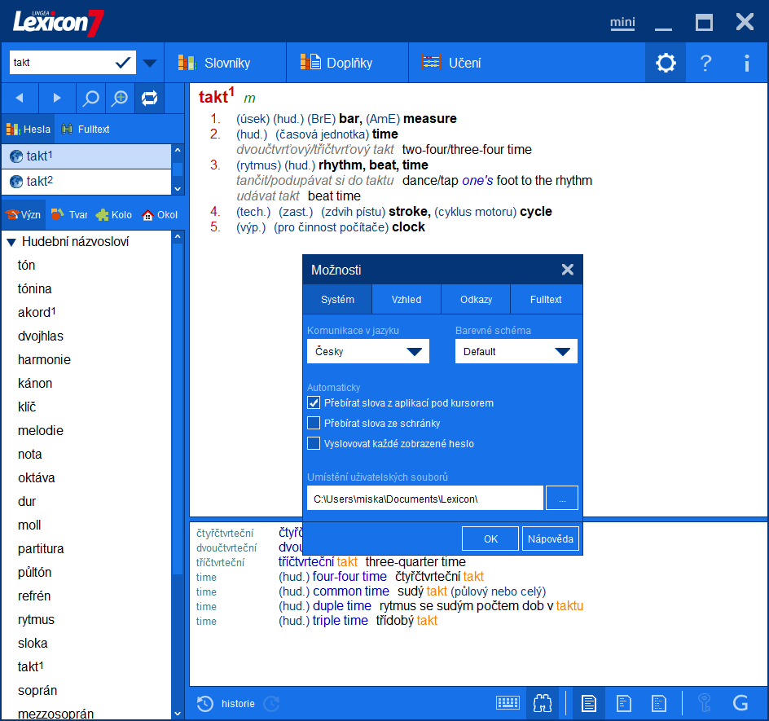769x721 pixels.
Task: Go forward with the right arrow button
Action: tap(57, 98)
